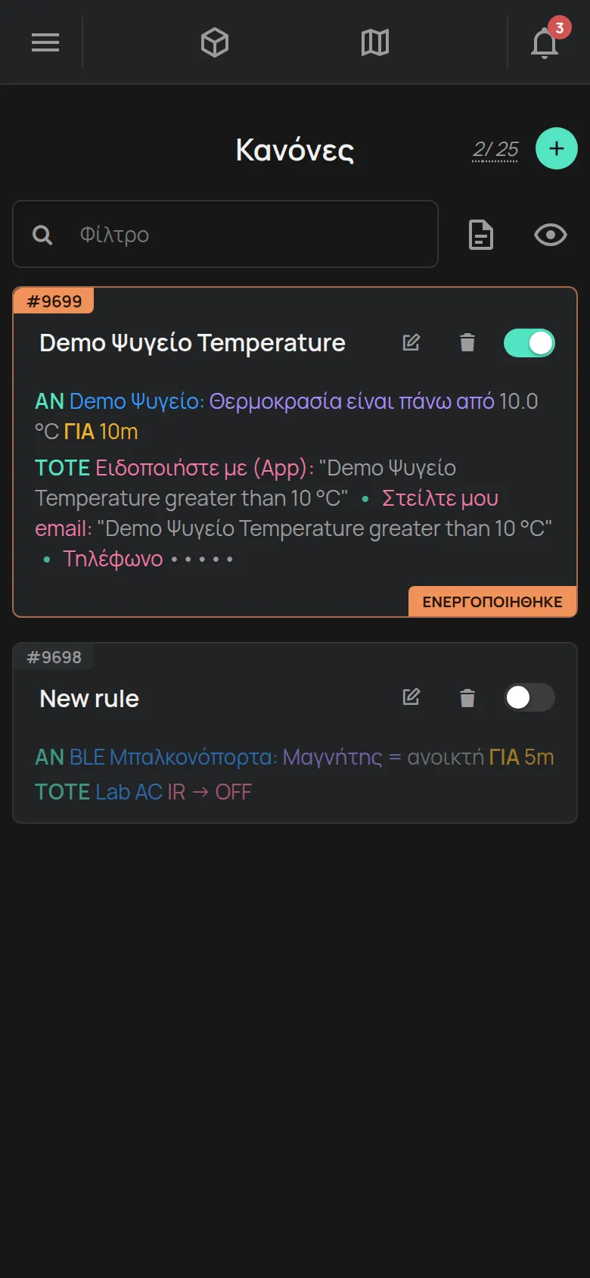The height and width of the screenshot is (1278, 590).
Task: Delete the Demo Ψυγείο Temperature rule
Action: tap(467, 342)
